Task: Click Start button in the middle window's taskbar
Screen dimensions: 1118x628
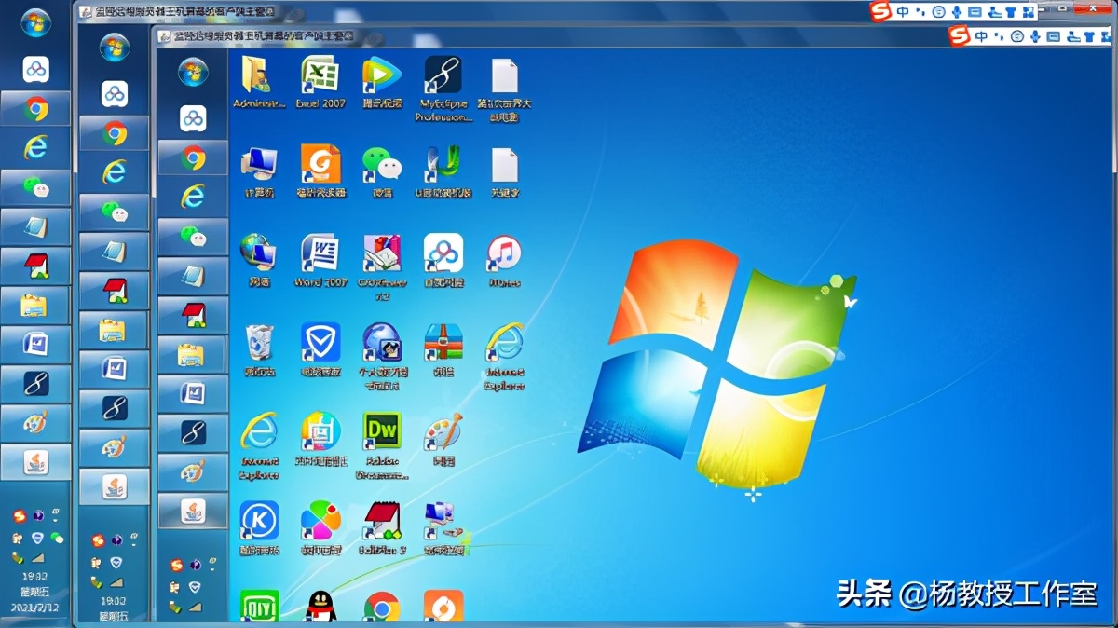Action: pyautogui.click(x=115, y=47)
